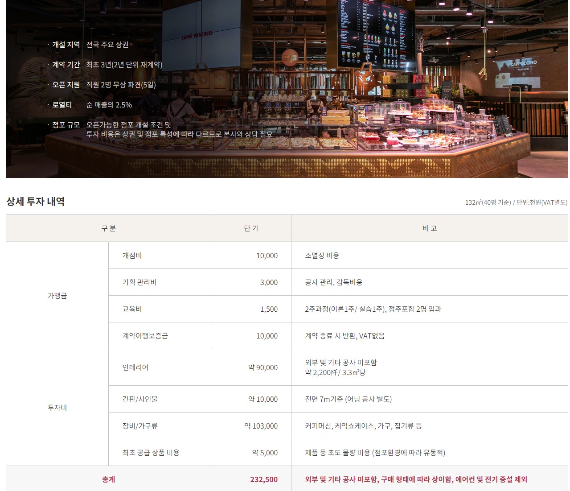This screenshot has height=491, width=570.
Task: Click the 총계 total label
Action: click(x=108, y=479)
